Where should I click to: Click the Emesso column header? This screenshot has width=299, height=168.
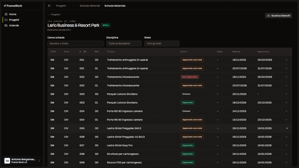[x=236, y=51]
